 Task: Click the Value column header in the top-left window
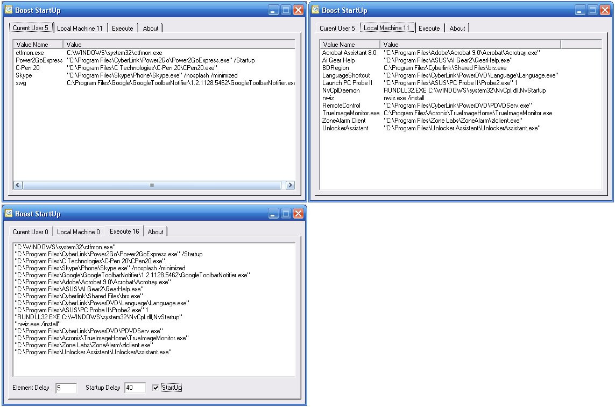coord(179,44)
